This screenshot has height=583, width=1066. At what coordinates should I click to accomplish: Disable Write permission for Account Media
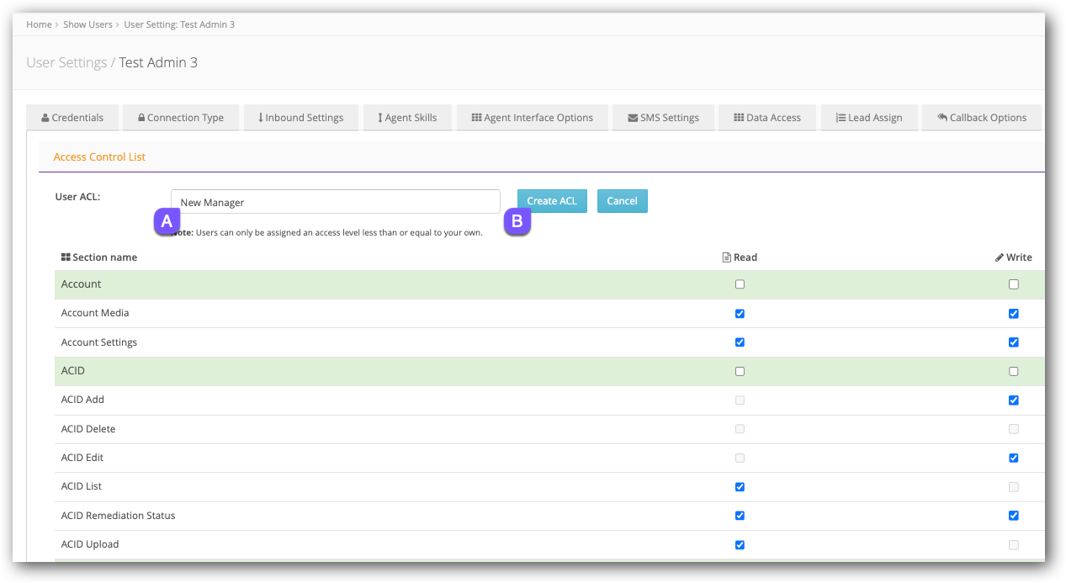pos(1014,313)
